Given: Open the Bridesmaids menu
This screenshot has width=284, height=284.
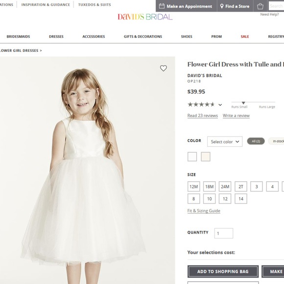Looking at the screenshot, I should 18,36.
